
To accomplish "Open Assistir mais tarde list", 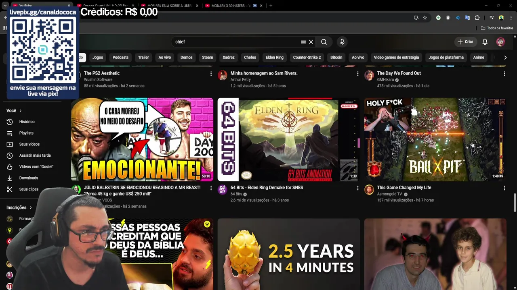I will pyautogui.click(x=35, y=155).
